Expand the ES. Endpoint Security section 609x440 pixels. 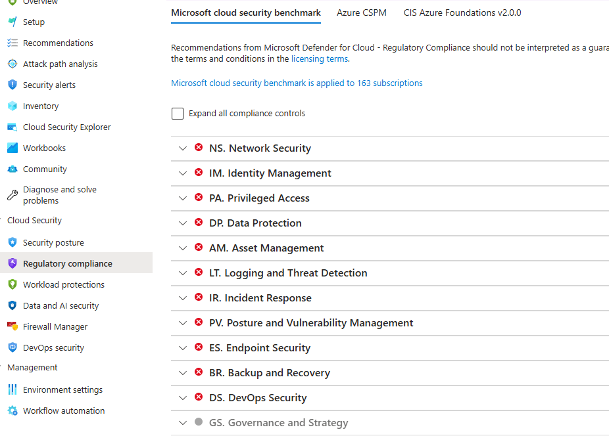[183, 348]
